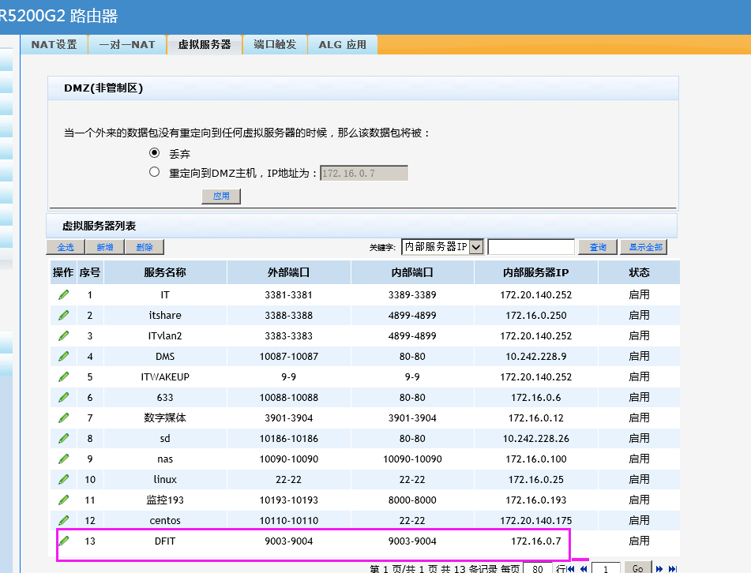
Task: Click the edit pencil for IT rule
Action: 63,294
